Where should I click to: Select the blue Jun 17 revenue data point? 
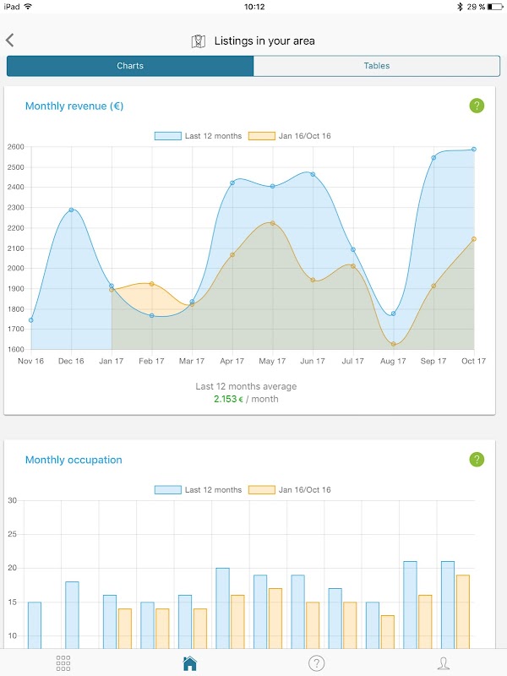pos(313,174)
